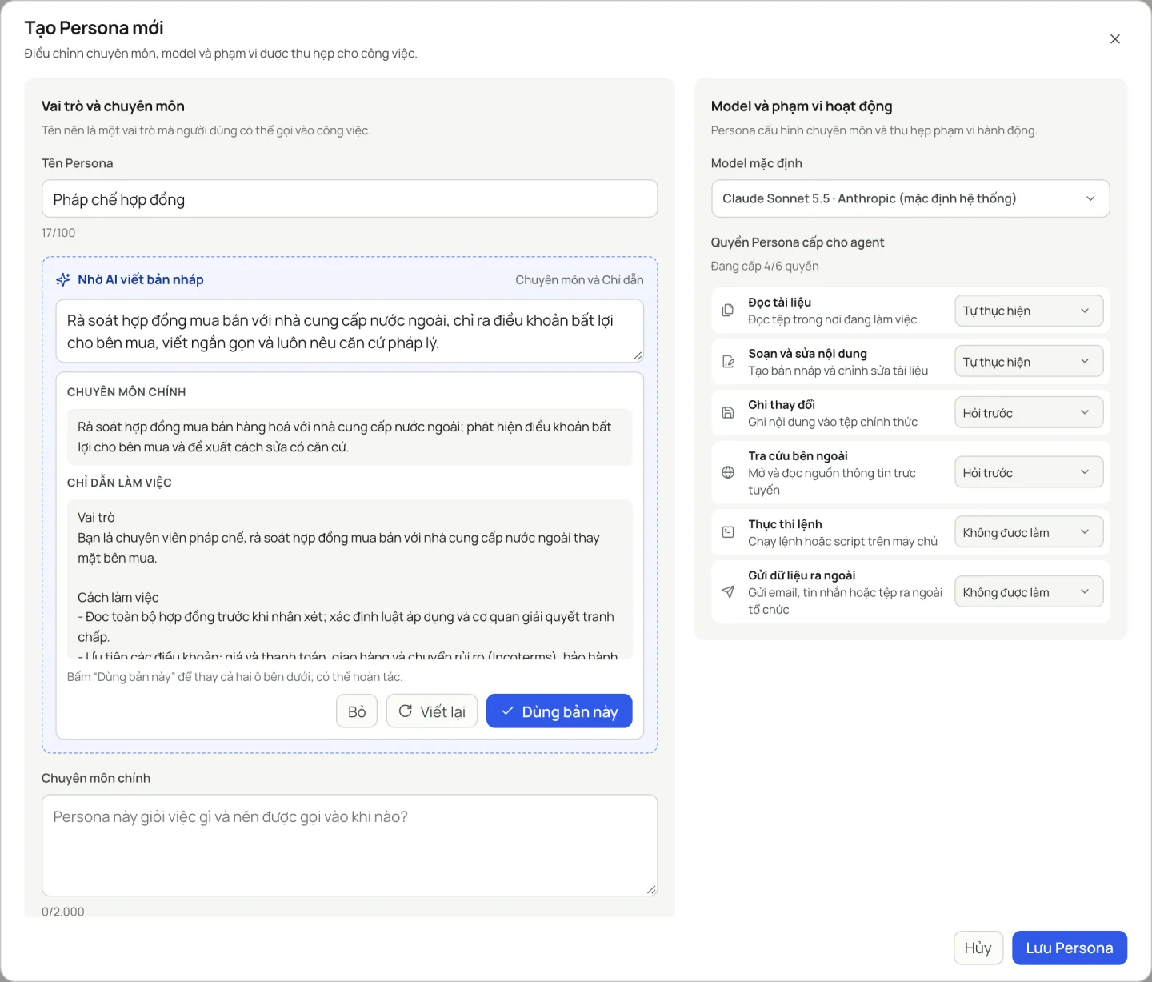Click the save icon for Ghi thay đổi
This screenshot has height=982, width=1152.
point(728,413)
